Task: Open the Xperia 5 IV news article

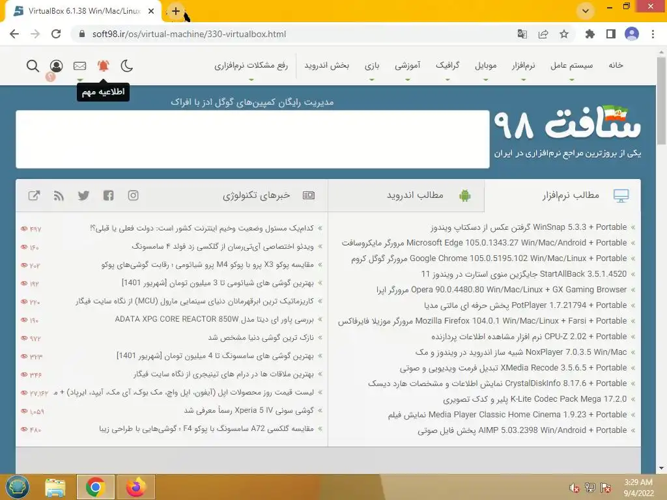Action: 249,411
